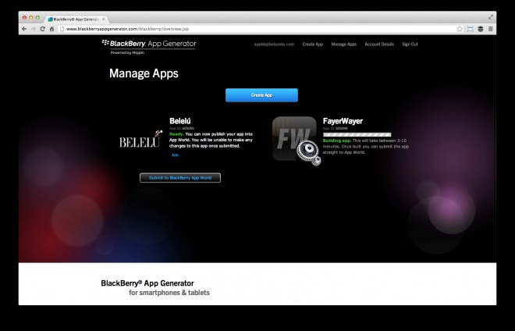Viewport: 515px width, 331px height.
Task: Bookmark the page with the star icon
Action: pos(460,29)
